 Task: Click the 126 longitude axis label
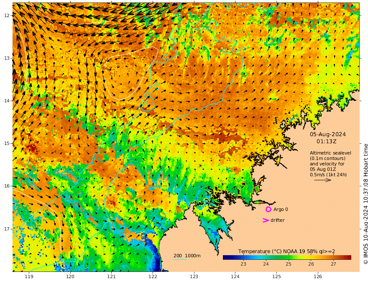318,276
